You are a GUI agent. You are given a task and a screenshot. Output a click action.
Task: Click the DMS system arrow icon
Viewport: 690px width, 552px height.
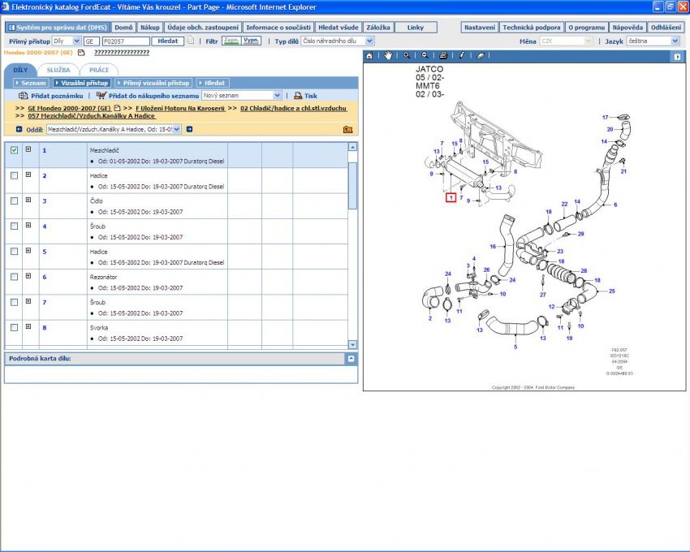[x=12, y=28]
